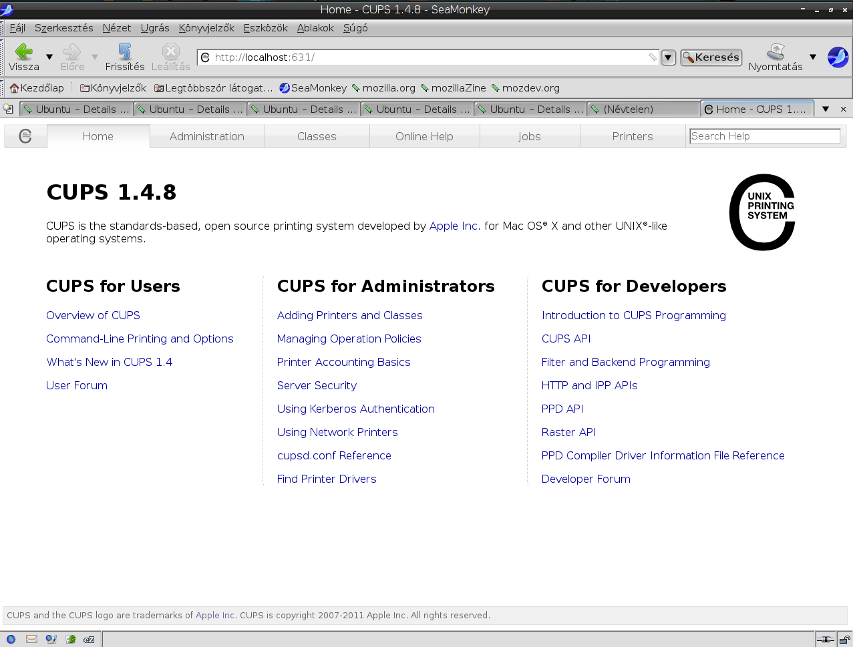Open the Browser component from the status bar globe
Viewport: 853px width, 647px height.
pyautogui.click(x=11, y=639)
